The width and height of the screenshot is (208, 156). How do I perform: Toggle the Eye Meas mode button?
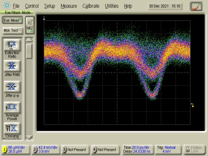click(12, 20)
